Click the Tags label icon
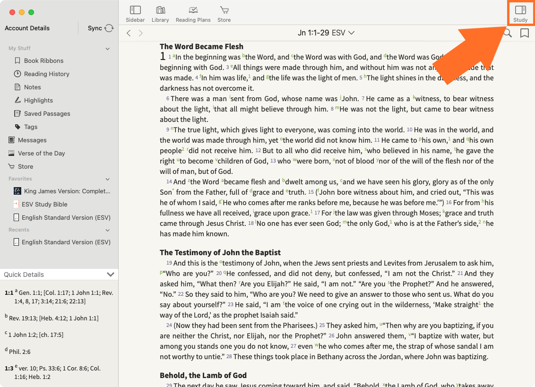Screen dimensions: 535x387 coord(17,127)
